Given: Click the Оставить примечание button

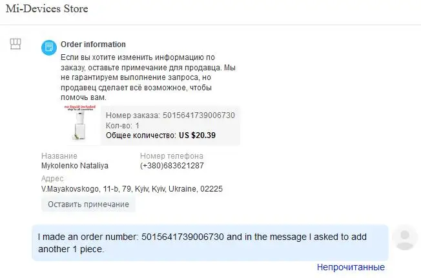Looking at the screenshot, I should click(88, 204).
